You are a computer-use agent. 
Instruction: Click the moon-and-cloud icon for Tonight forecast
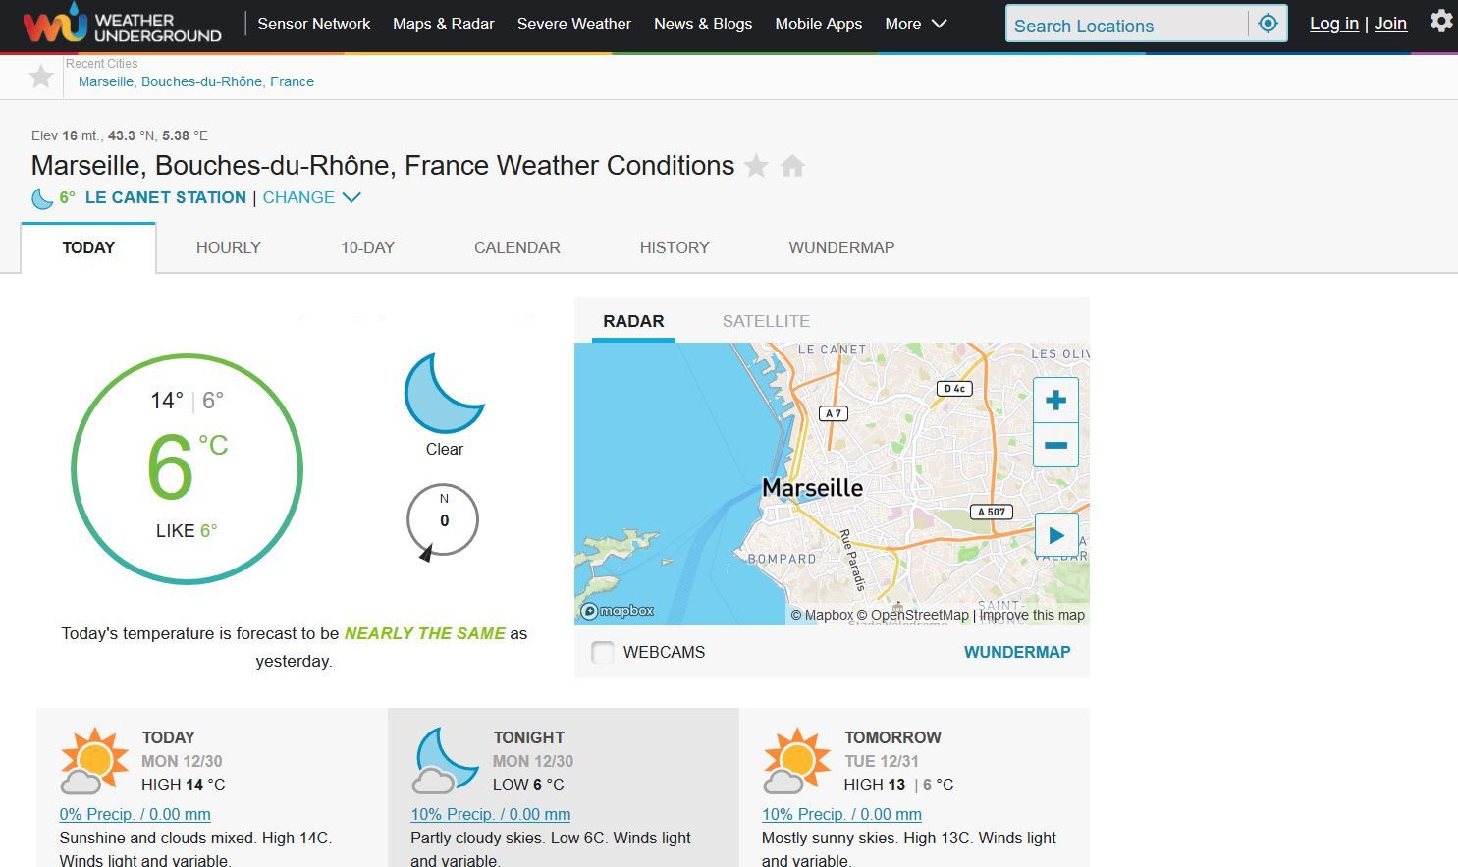[446, 761]
